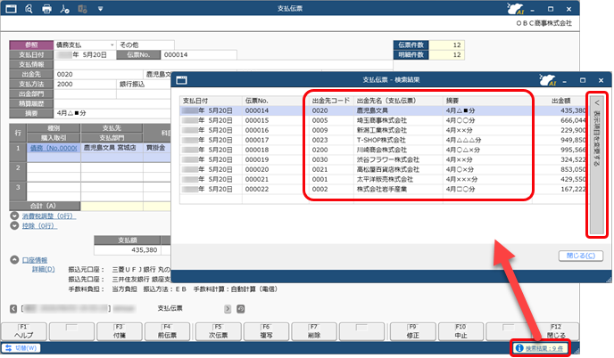Click the 出金額 column header
Viewport: 614px width, 358px height.
[560, 101]
